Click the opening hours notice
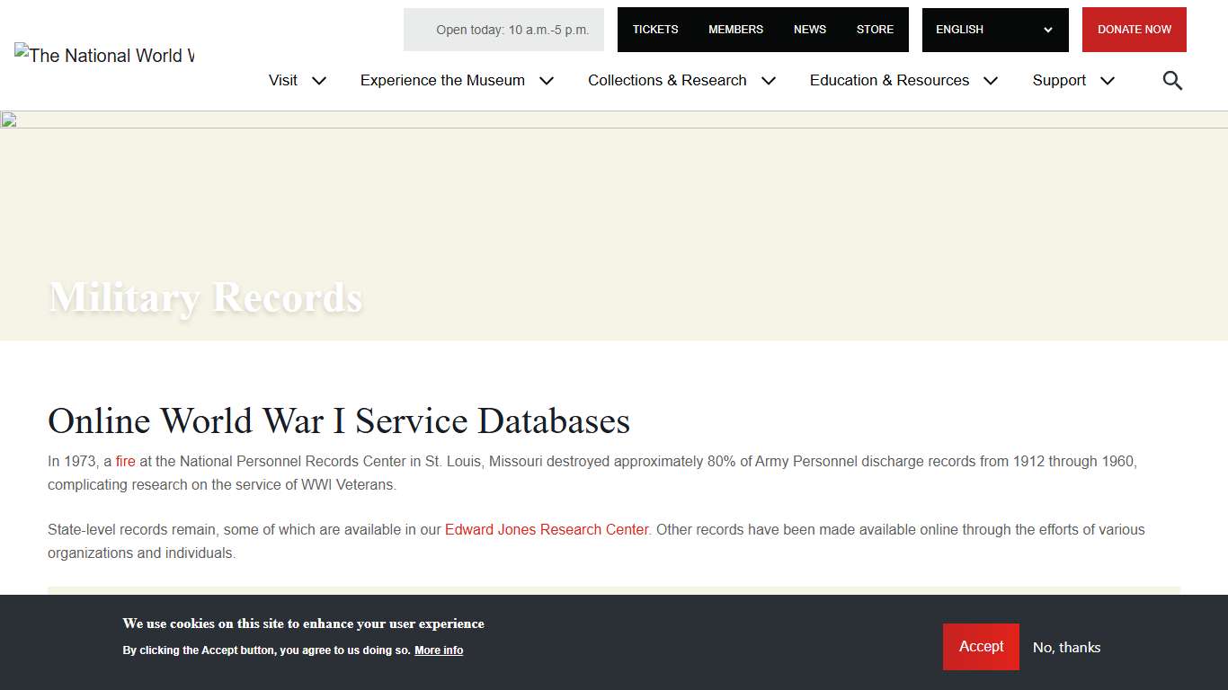 [512, 30]
